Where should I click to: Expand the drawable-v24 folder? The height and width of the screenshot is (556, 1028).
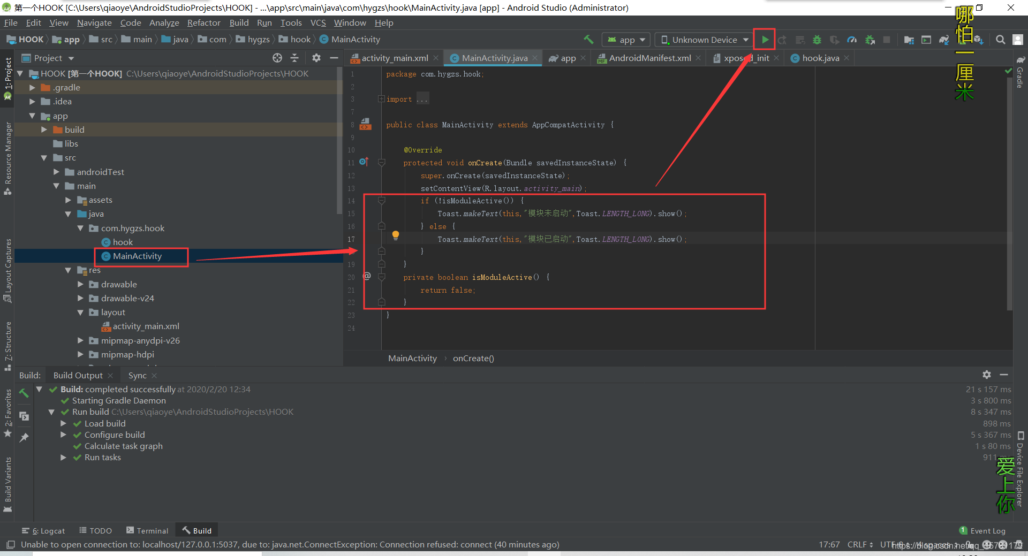80,298
